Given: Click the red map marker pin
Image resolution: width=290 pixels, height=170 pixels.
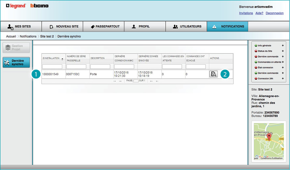Looking at the screenshot, I should pyautogui.click(x=267, y=139).
